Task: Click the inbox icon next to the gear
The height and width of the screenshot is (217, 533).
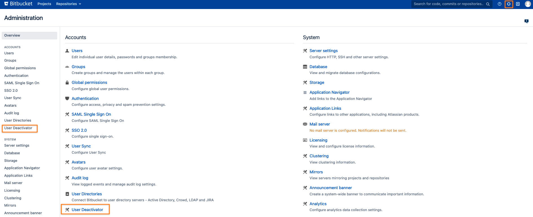Action: tap(518, 4)
